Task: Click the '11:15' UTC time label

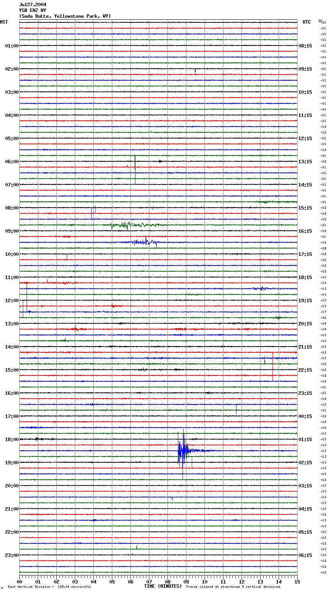Action: click(x=305, y=115)
